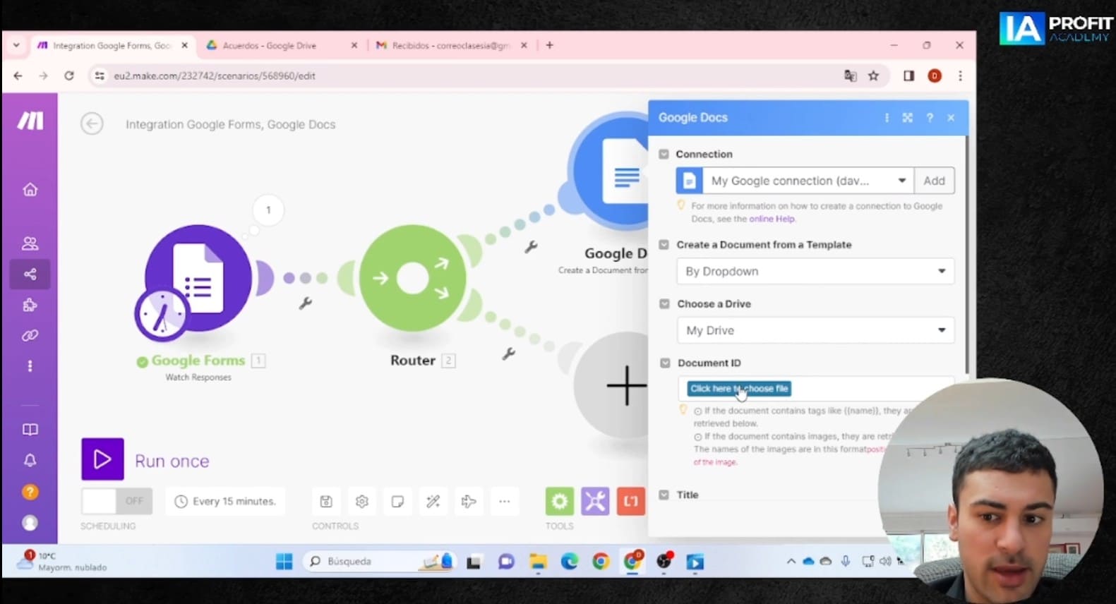
Task: Open a new browser tab
Action: pos(549,45)
